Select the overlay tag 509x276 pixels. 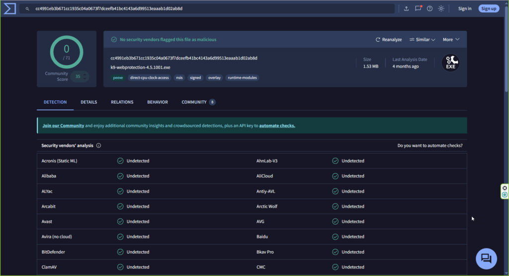(x=214, y=78)
